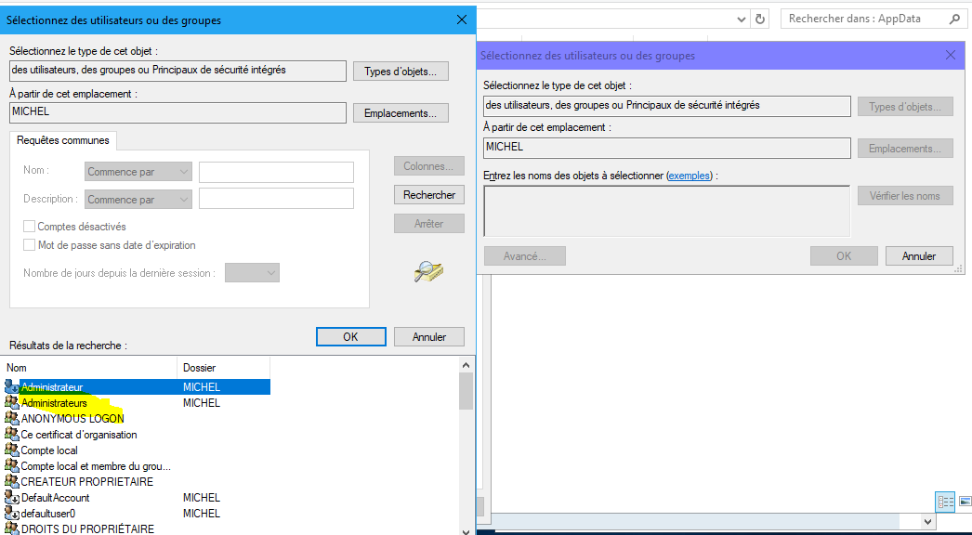
Task: Click the Colonnes button
Action: click(x=429, y=166)
